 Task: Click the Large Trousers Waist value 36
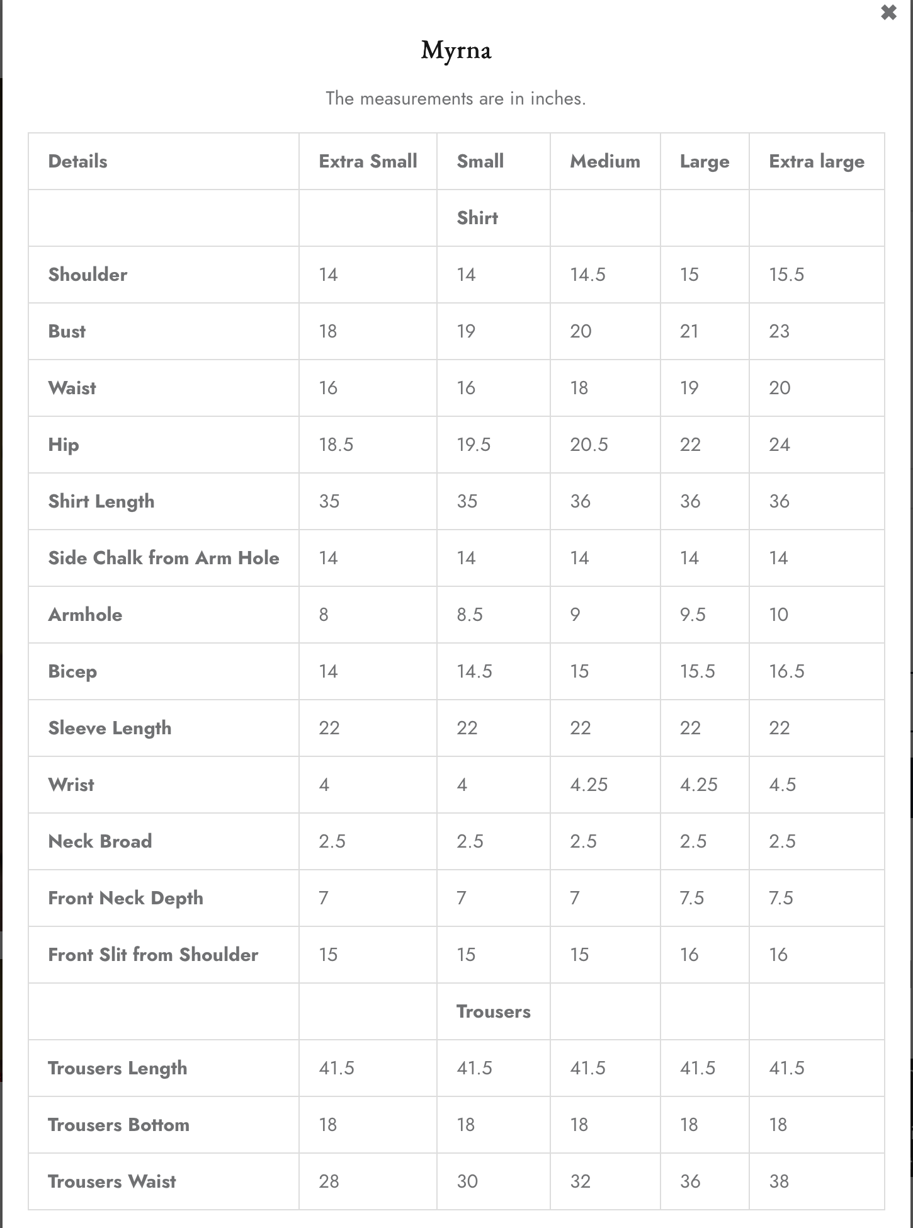click(x=689, y=1181)
